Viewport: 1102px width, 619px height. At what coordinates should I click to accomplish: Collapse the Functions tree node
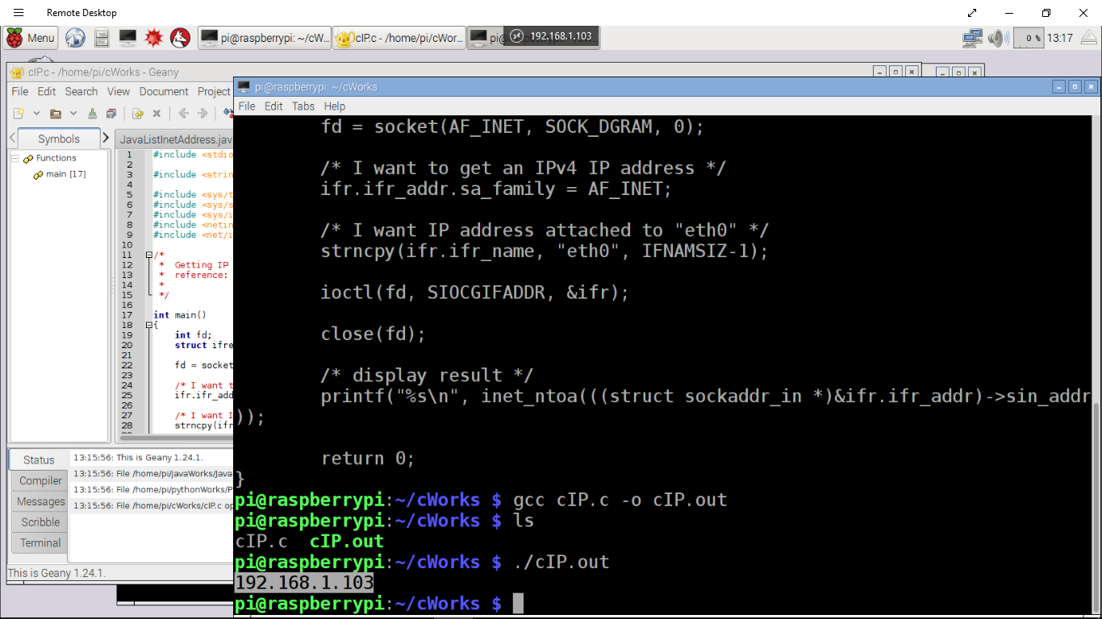[15, 158]
